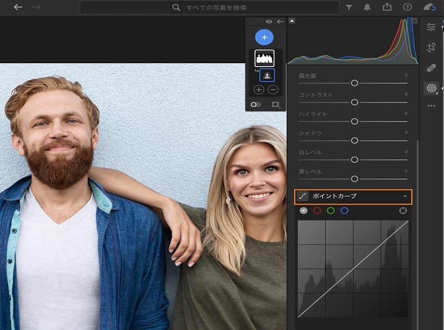Open the notifications bell

[x=367, y=7]
